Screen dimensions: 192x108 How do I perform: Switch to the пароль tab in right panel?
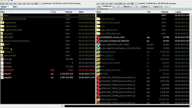157,7
